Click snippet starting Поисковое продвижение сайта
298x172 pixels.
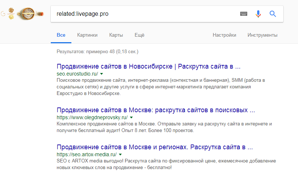click(x=161, y=87)
